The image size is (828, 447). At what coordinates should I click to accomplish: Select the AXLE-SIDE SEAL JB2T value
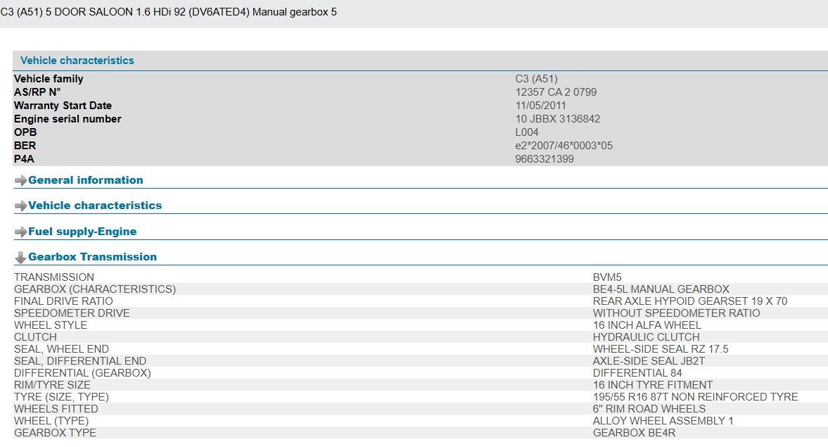pos(649,361)
